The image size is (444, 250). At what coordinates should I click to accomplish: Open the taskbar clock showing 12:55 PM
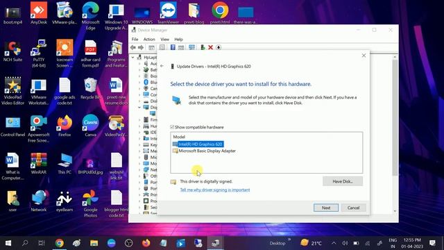412,243
